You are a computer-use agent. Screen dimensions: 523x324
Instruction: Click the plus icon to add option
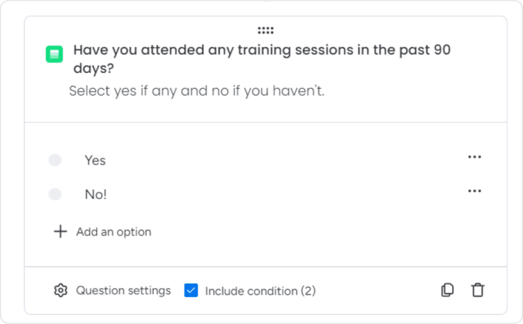(60, 231)
